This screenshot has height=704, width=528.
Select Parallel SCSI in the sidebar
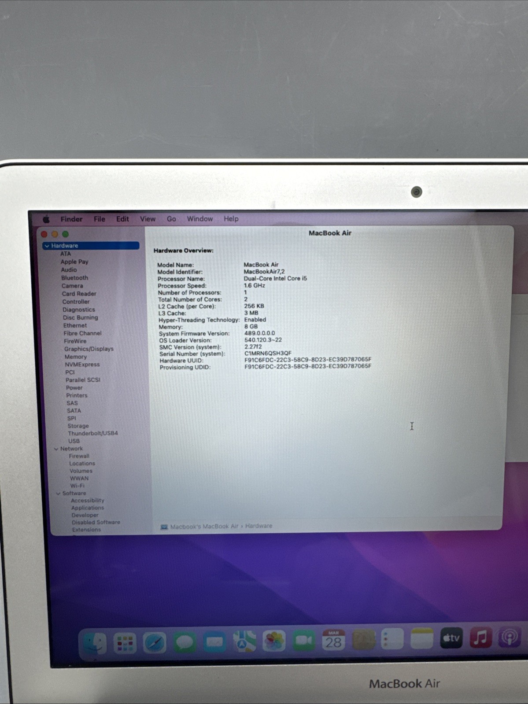click(83, 380)
